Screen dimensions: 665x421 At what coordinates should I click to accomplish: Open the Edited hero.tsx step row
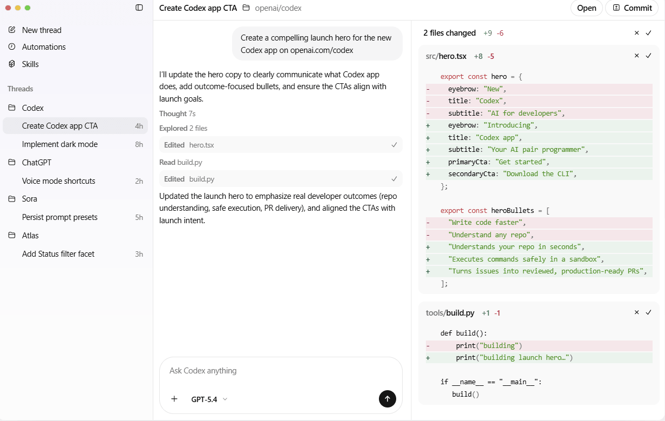(x=281, y=145)
